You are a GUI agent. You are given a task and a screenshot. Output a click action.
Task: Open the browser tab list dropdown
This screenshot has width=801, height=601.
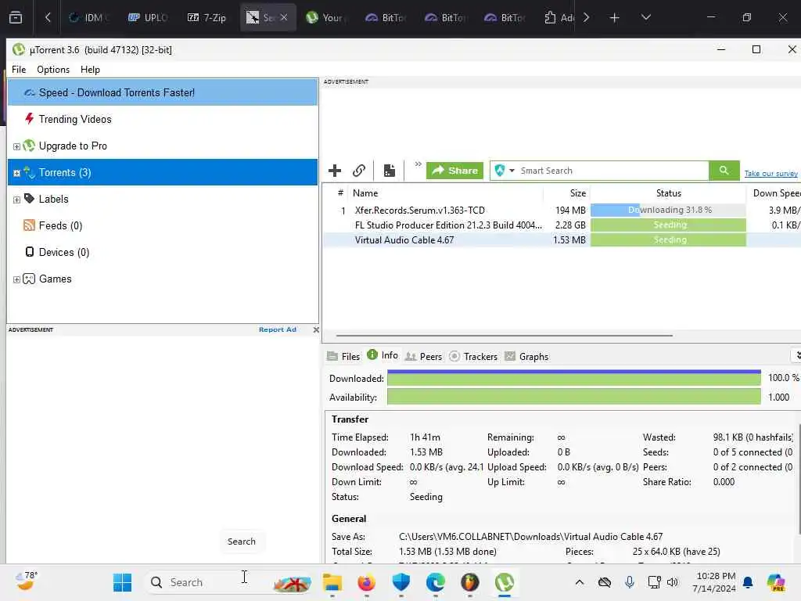pos(645,17)
